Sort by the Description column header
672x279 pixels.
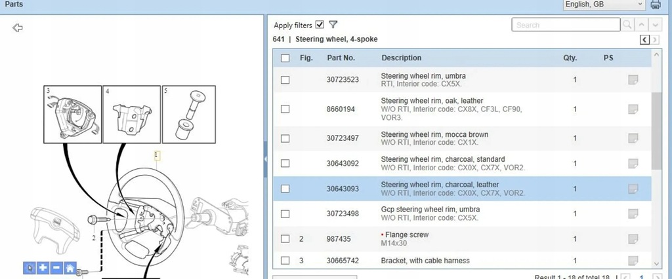coord(401,58)
